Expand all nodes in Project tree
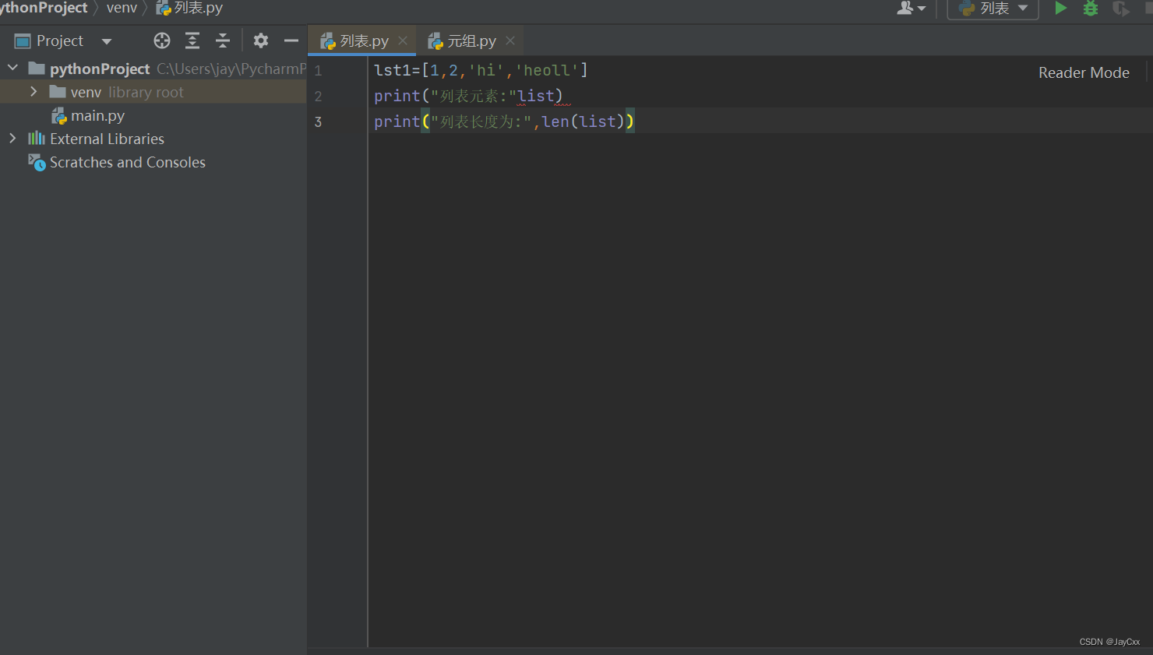Viewport: 1153px width, 655px height. click(x=192, y=40)
